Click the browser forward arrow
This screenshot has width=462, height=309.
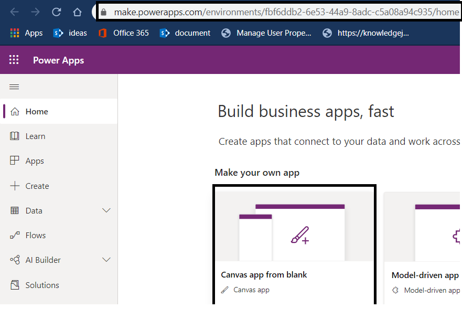click(x=35, y=12)
